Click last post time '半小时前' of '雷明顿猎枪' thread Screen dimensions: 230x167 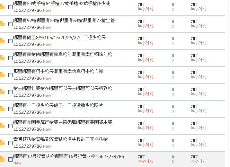[199, 145]
